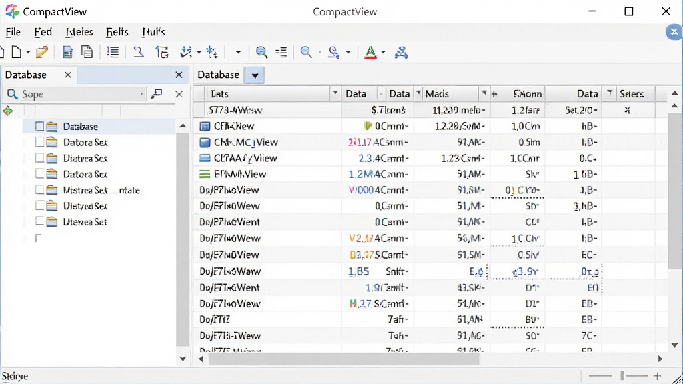Open the Hulfs menu
This screenshot has width=683, height=384.
click(153, 32)
